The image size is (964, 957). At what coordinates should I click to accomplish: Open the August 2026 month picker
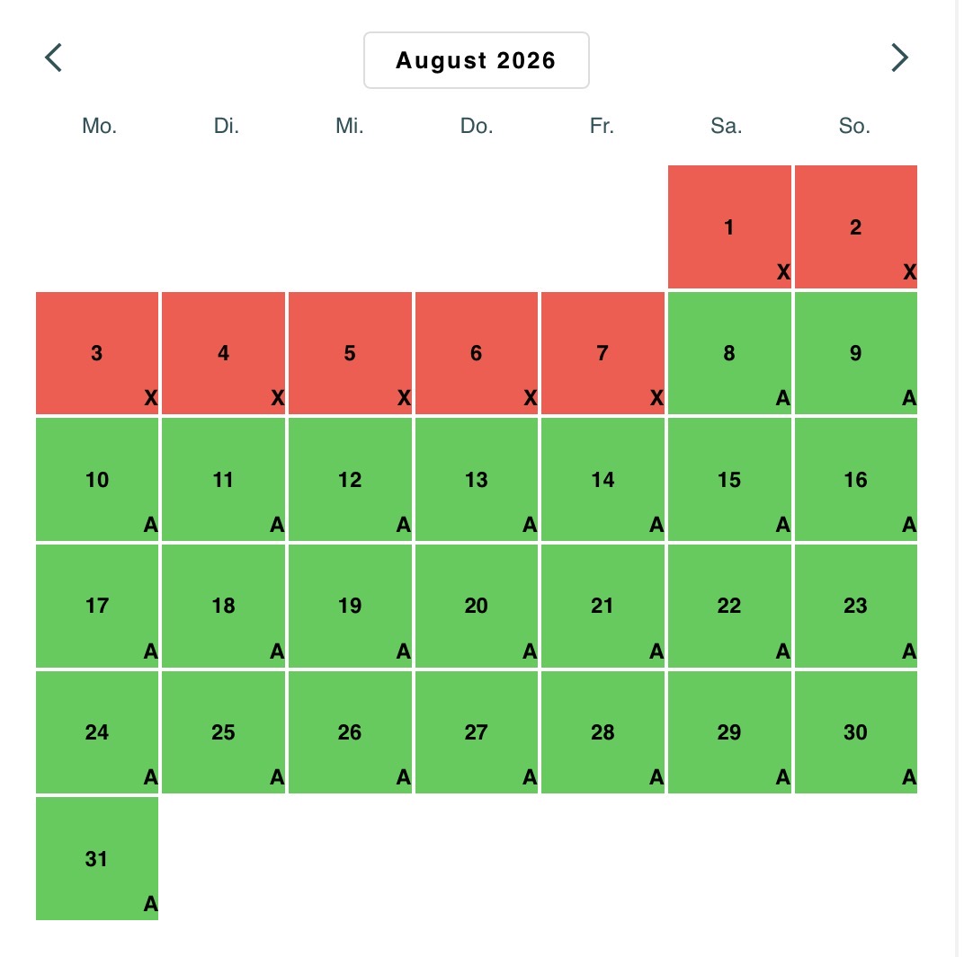(x=476, y=61)
